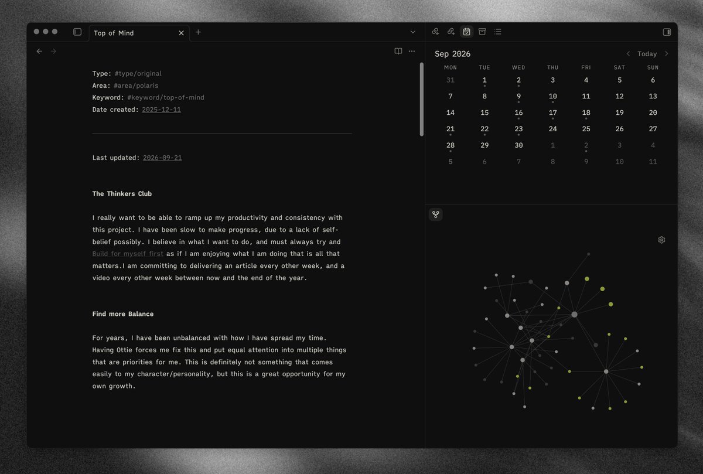Screen dimensions: 703x474
Task: Select September 9 in calendar
Action: tap(518, 97)
